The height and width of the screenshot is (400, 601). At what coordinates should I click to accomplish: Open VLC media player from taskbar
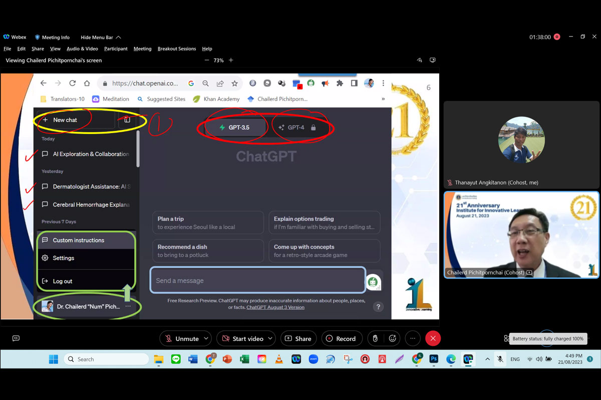click(x=279, y=359)
